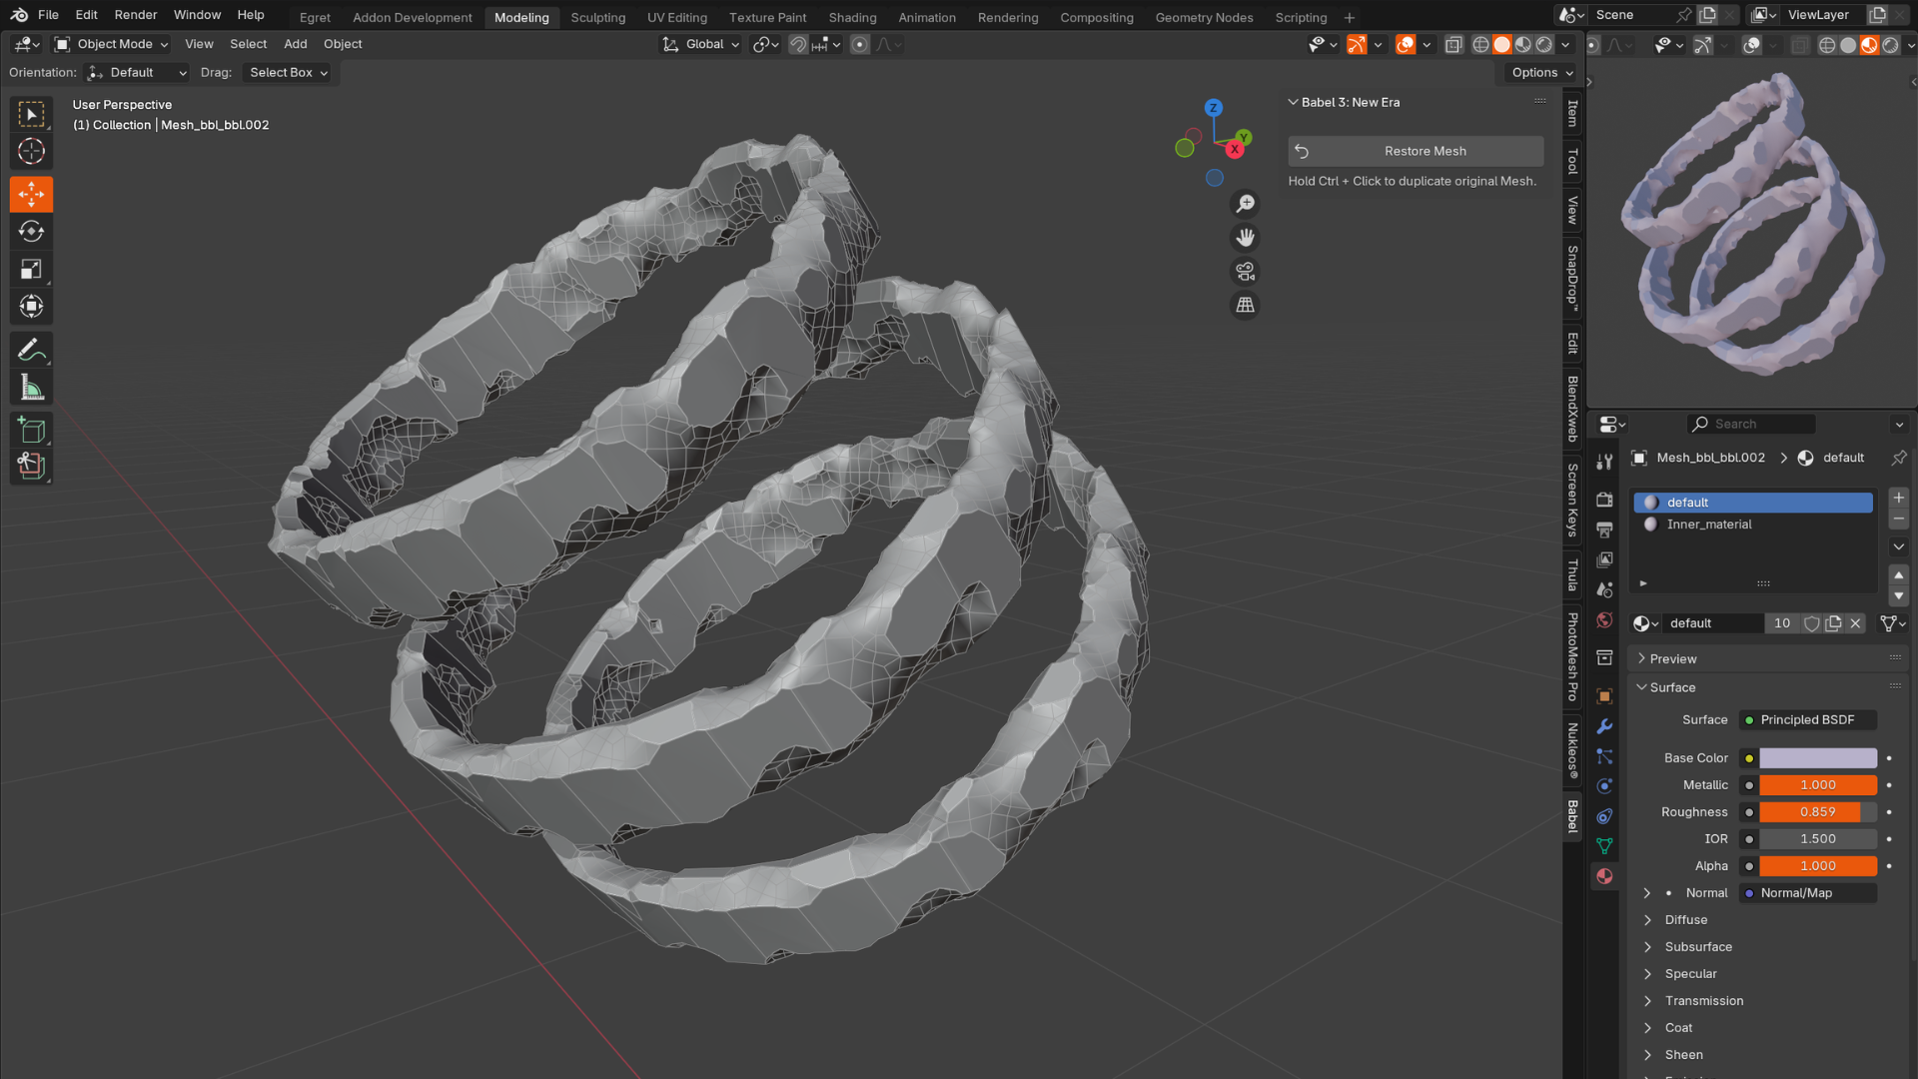
Task: Activate the Rotate tool
Action: click(31, 232)
